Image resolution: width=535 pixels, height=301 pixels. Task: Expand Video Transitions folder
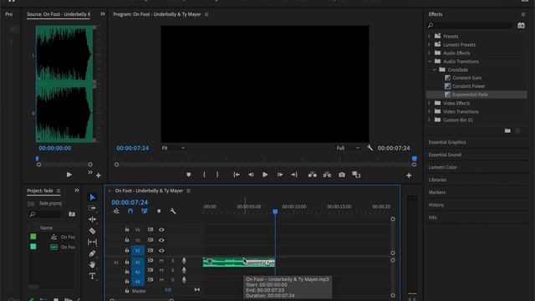coord(429,111)
